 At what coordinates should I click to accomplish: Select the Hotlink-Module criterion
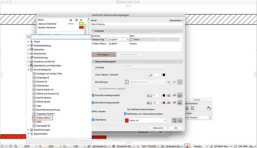pos(43,98)
